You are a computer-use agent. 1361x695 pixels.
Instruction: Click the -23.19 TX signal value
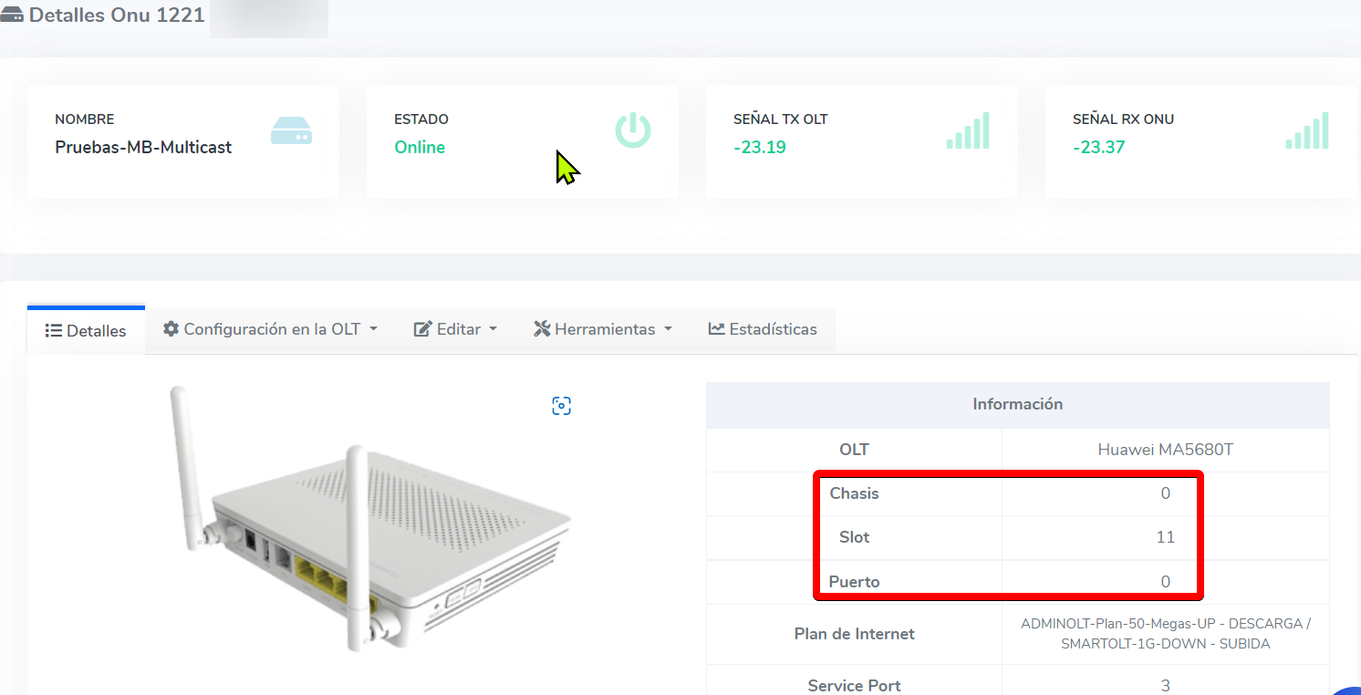[x=759, y=148]
